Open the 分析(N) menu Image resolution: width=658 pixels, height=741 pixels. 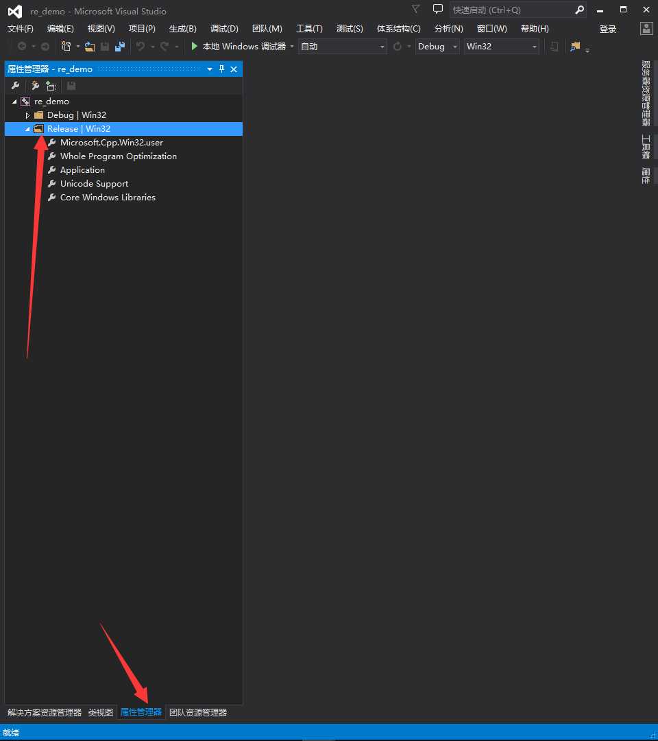[449, 29]
